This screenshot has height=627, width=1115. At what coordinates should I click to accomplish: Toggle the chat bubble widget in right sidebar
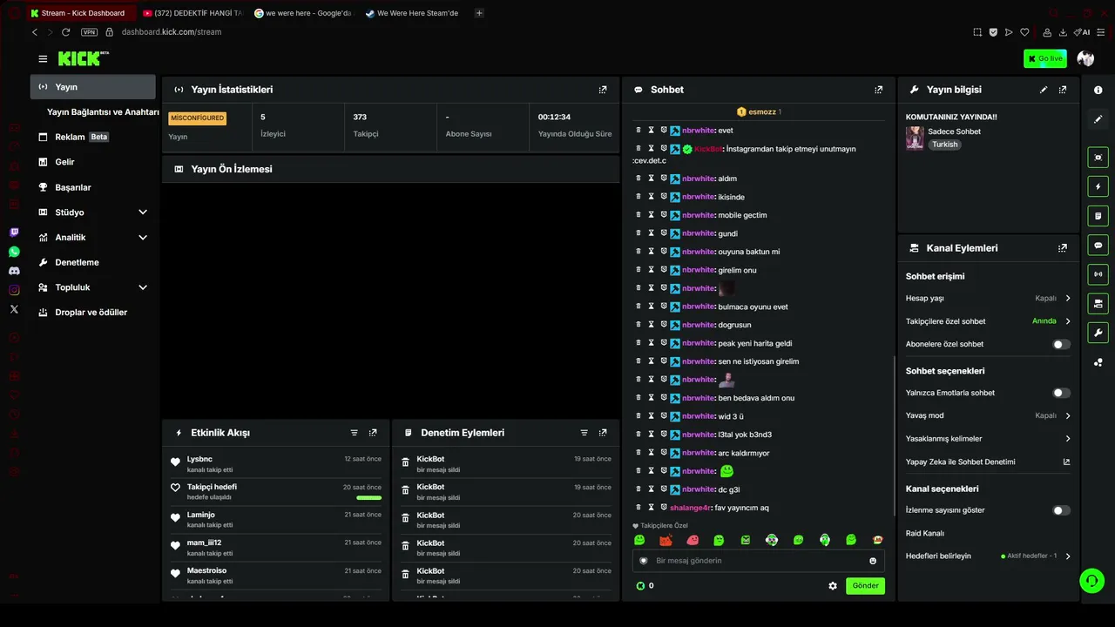click(1098, 245)
